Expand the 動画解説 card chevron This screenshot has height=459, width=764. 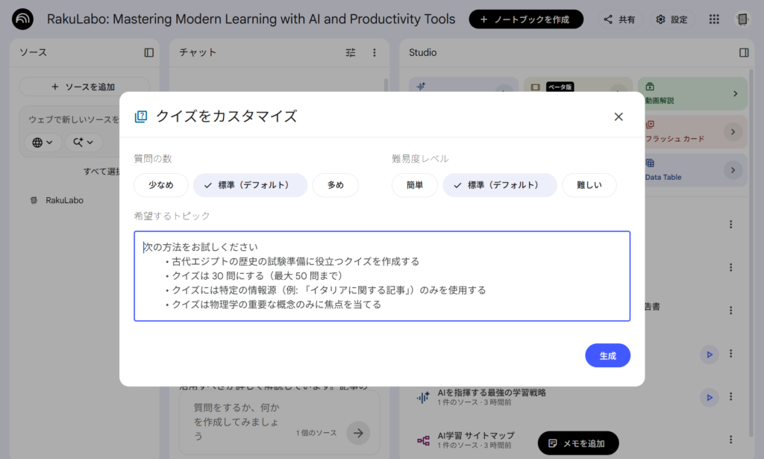(735, 93)
